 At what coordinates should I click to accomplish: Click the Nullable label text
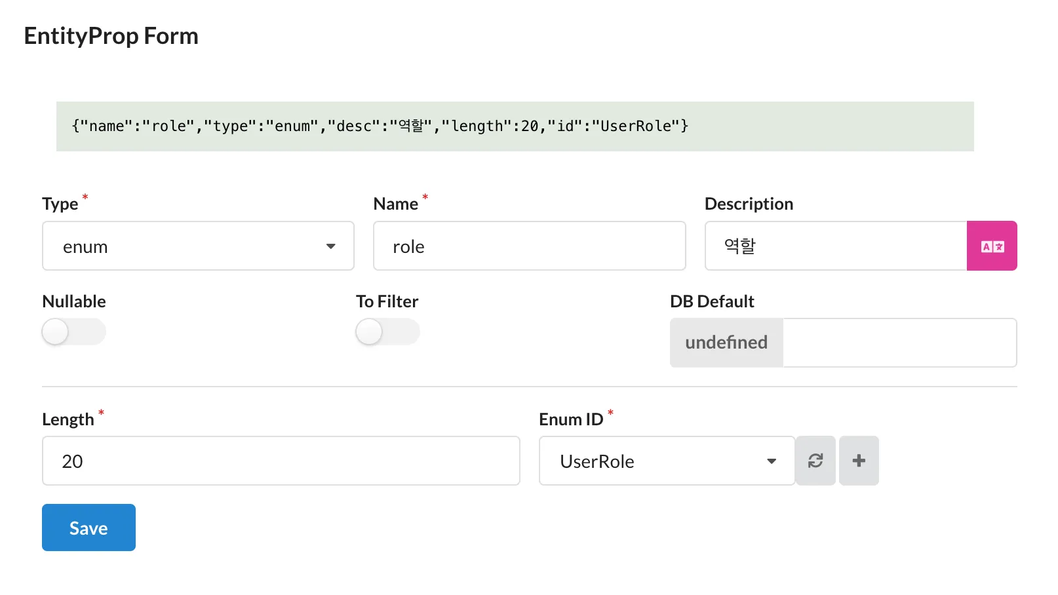[x=74, y=301]
